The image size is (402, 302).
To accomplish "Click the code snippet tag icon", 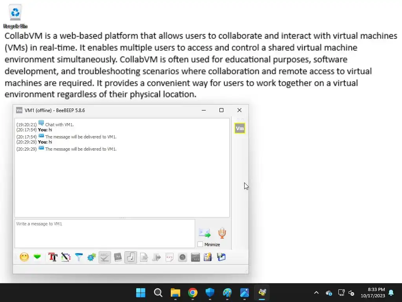I will [170, 257].
